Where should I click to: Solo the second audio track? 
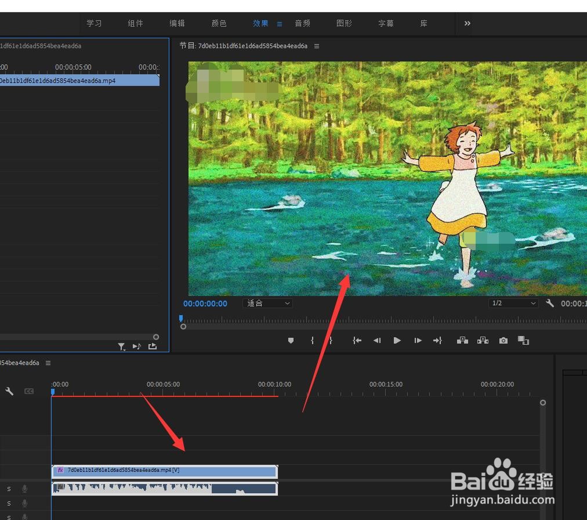(9, 503)
